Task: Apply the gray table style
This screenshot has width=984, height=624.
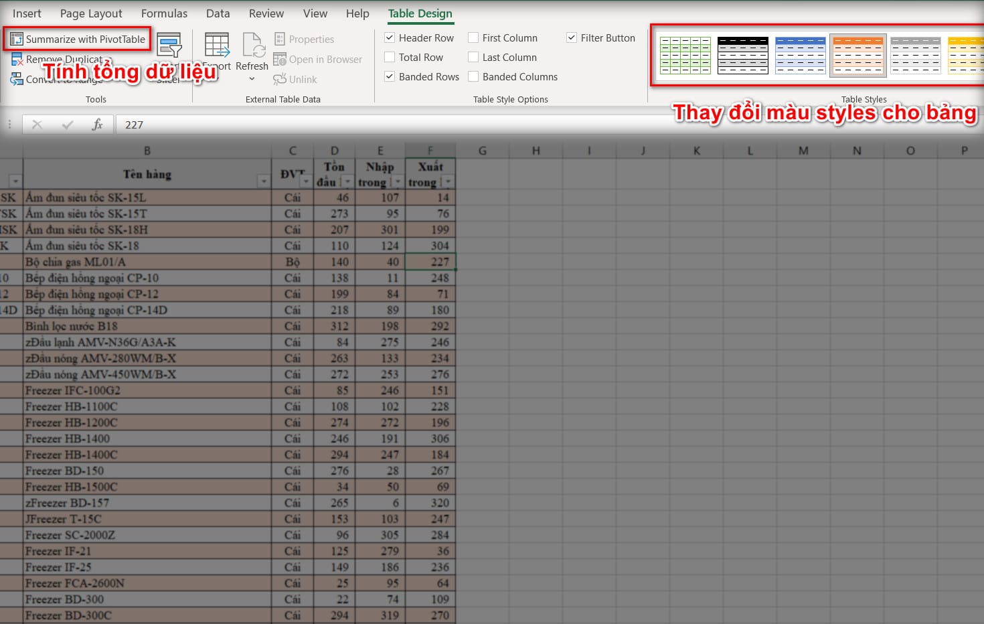Action: point(916,56)
